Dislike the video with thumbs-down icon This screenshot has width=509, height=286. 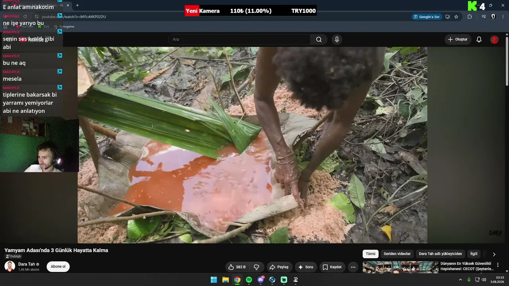tap(256, 267)
